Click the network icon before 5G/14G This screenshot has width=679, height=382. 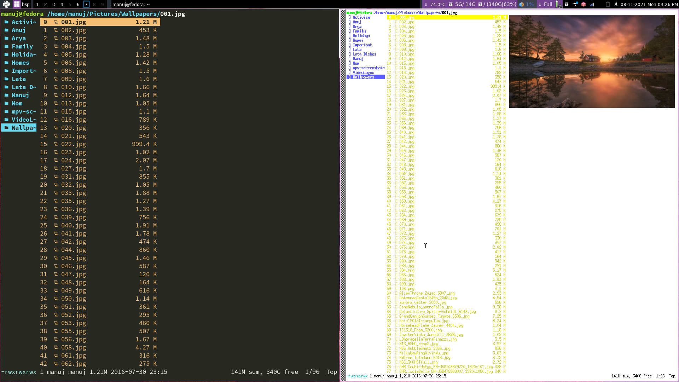point(451,4)
